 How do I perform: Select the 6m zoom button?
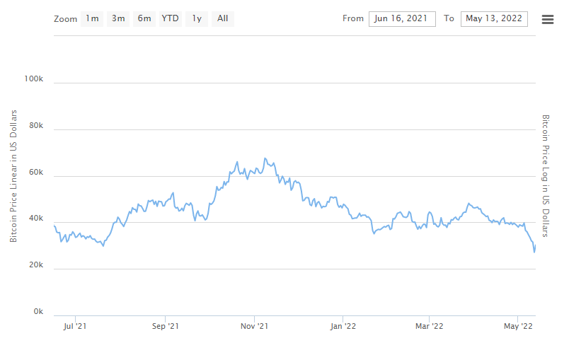(144, 19)
